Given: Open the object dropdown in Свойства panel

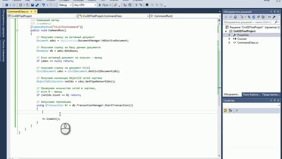Looking at the screenshot, I should tap(279, 105).
